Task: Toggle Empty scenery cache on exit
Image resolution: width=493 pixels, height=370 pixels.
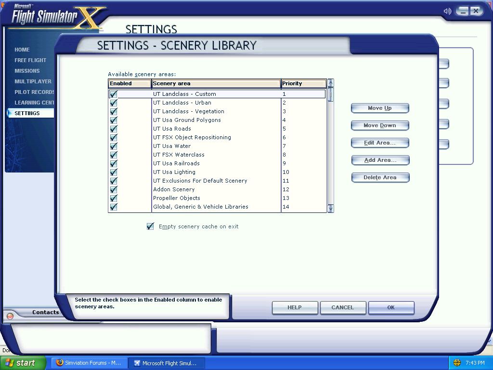Action: [x=150, y=226]
